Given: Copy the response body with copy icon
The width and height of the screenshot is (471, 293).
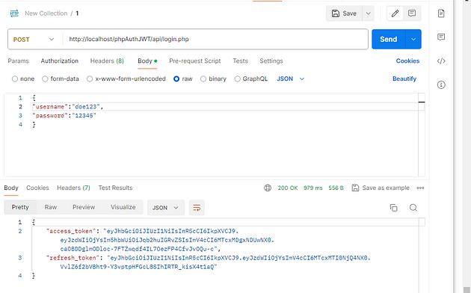Looking at the screenshot, I should [x=393, y=208].
